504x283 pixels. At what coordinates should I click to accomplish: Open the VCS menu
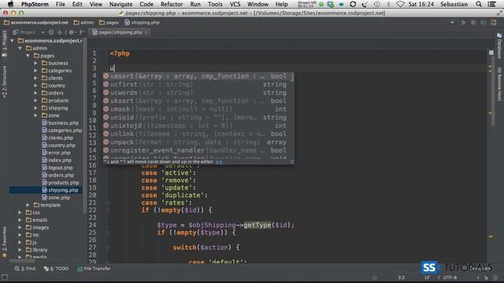pos(235,4)
